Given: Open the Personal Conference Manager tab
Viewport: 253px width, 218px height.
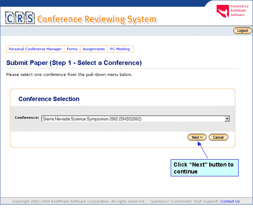Looking at the screenshot, I should tap(35, 49).
